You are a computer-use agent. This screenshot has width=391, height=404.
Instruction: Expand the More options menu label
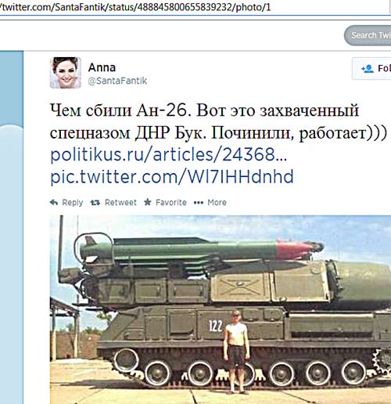pos(217,203)
